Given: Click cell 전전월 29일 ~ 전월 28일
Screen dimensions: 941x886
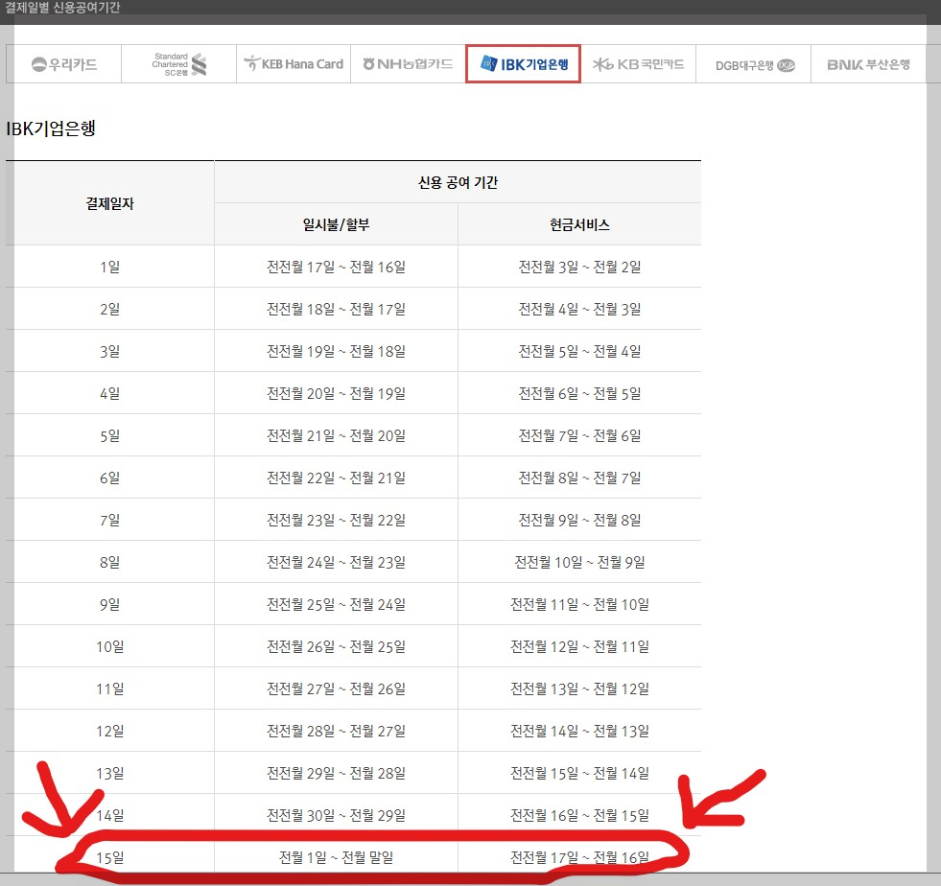Looking at the screenshot, I should pos(336,773).
